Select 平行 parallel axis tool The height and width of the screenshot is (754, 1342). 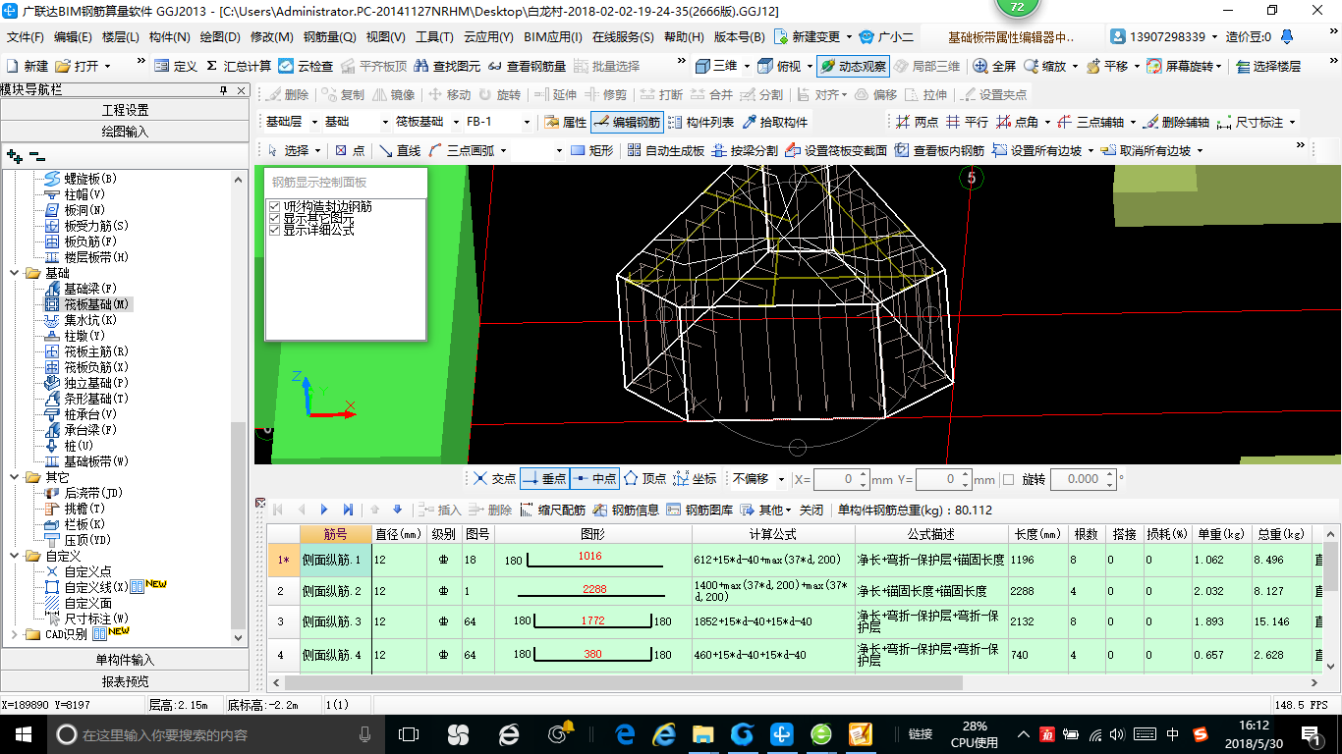967,123
